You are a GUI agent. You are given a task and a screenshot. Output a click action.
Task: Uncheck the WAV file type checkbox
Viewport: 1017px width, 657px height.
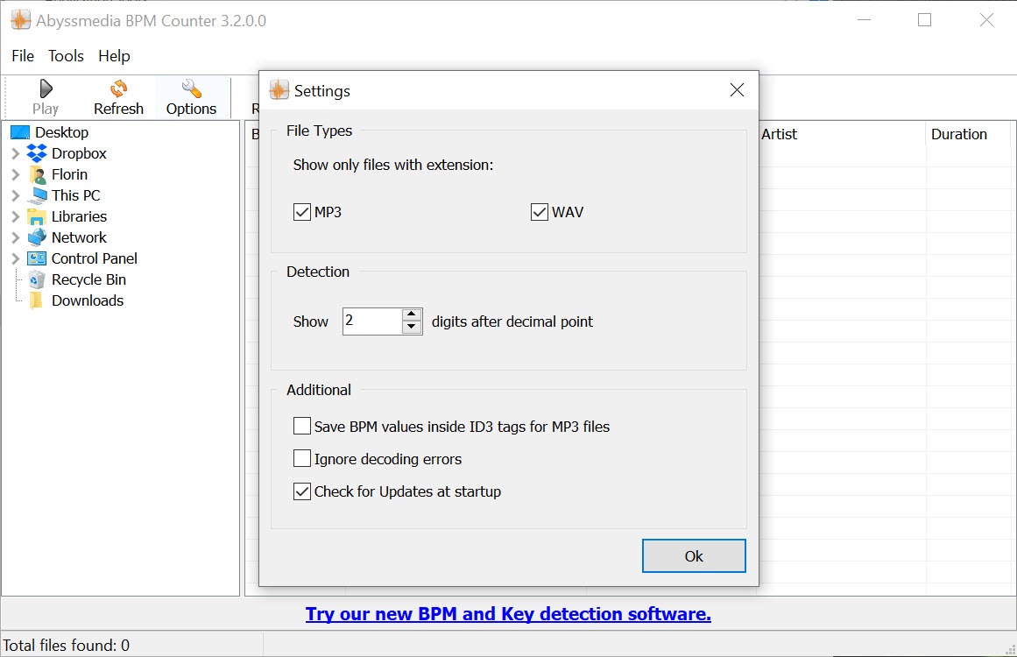coord(540,212)
